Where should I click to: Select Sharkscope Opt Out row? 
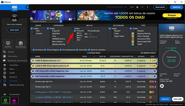pyautogui.click(x=94, y=82)
